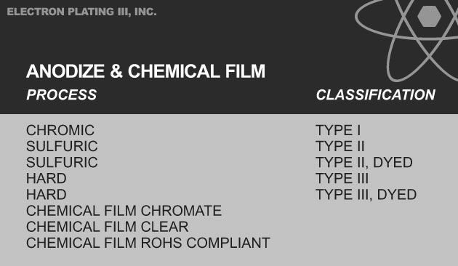Select CHEMICAL FILM CLEAR entry
Image resolution: width=458 pixels, height=266 pixels.
point(107,227)
